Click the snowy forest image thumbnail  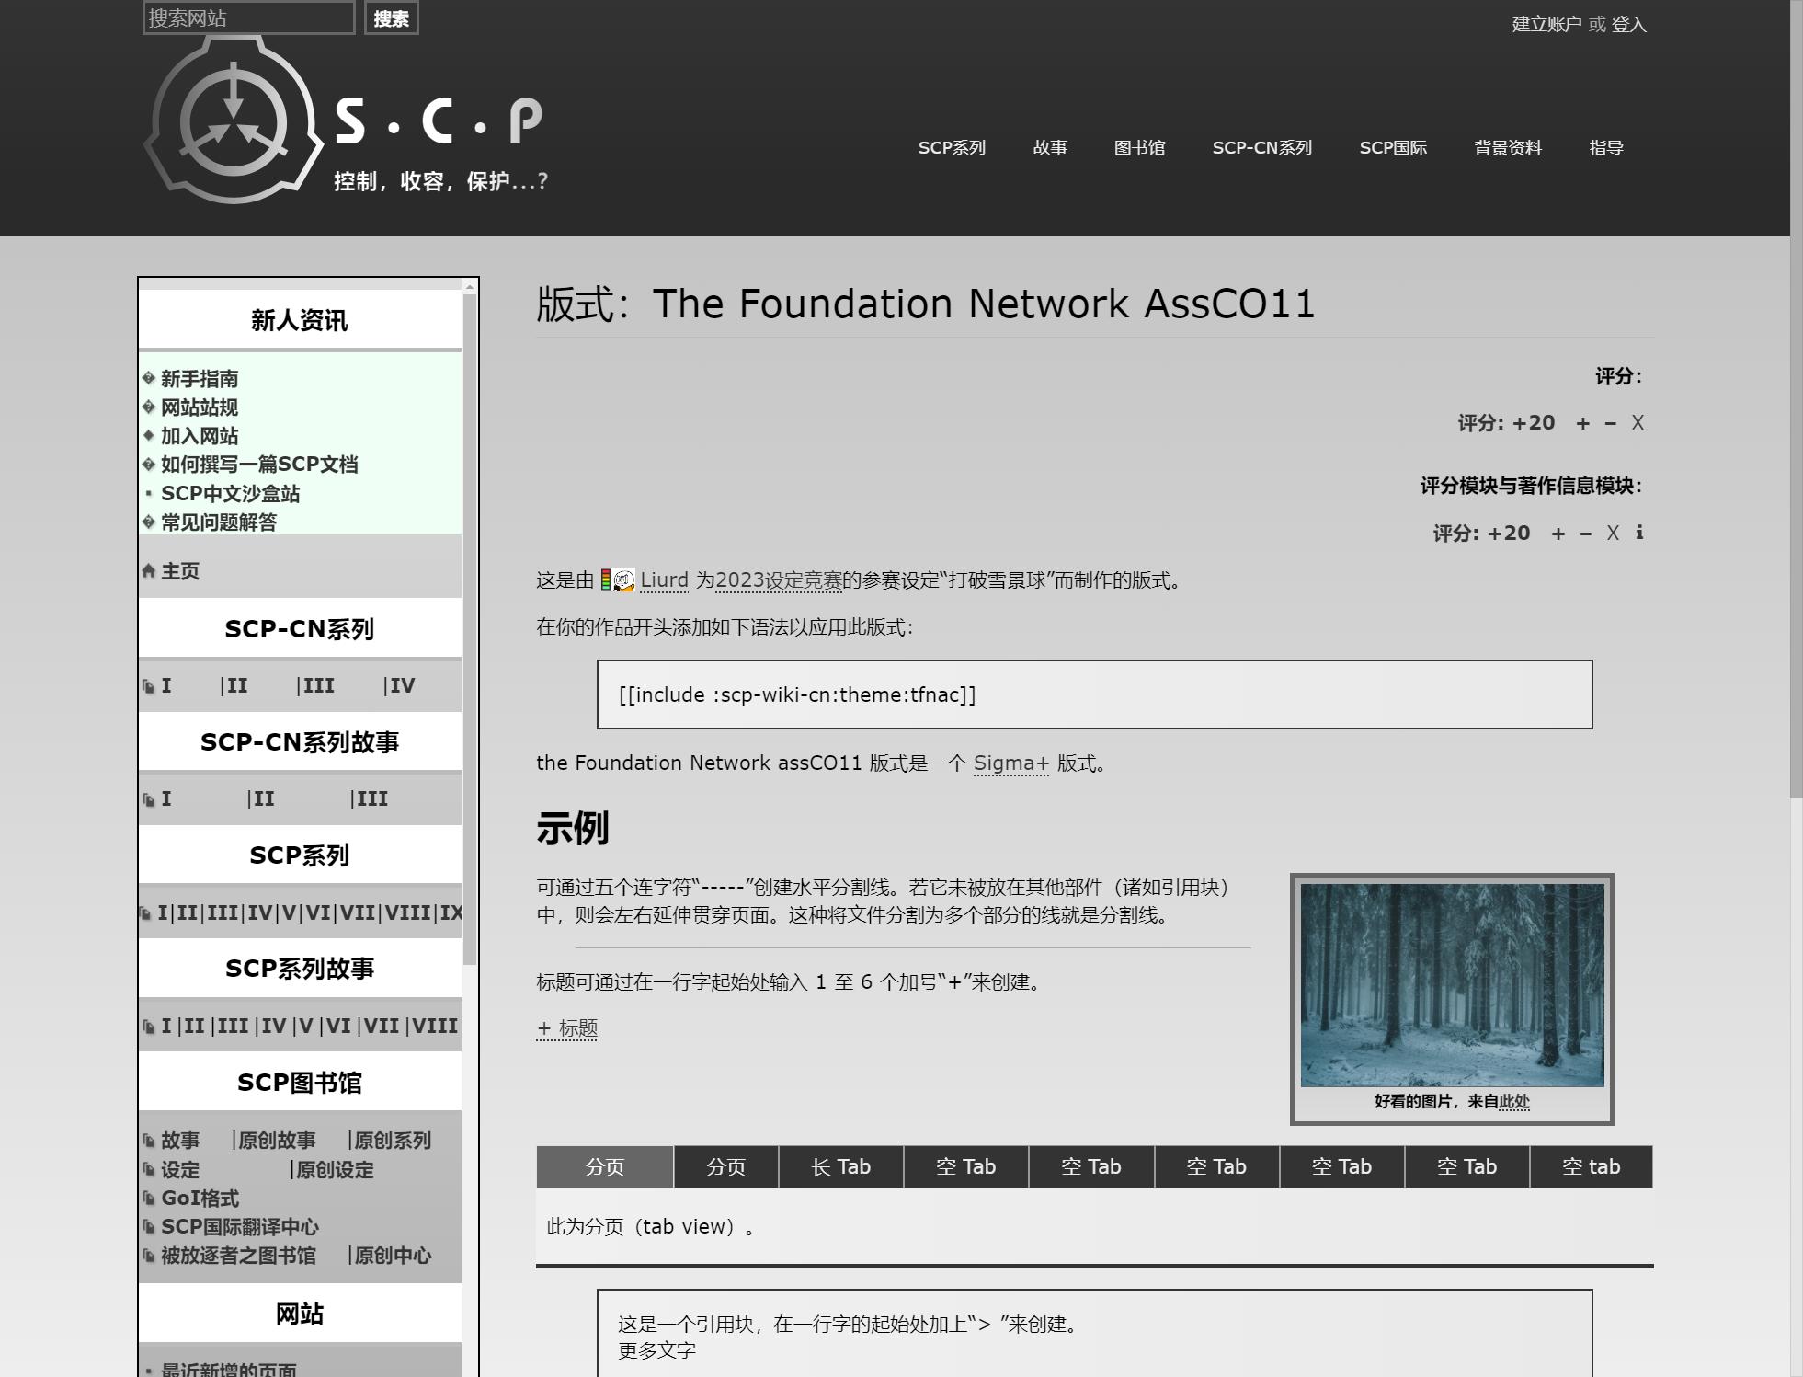click(x=1452, y=984)
